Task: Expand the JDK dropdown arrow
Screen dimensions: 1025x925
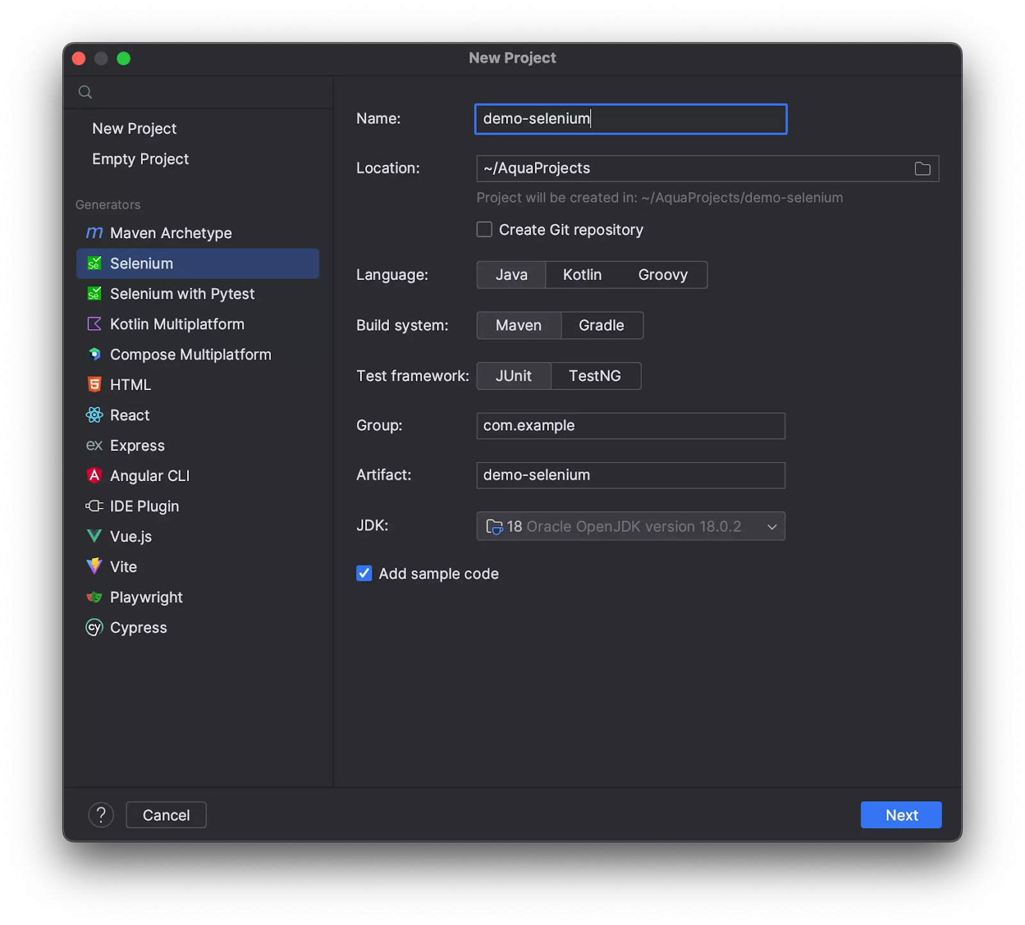Action: (772, 527)
